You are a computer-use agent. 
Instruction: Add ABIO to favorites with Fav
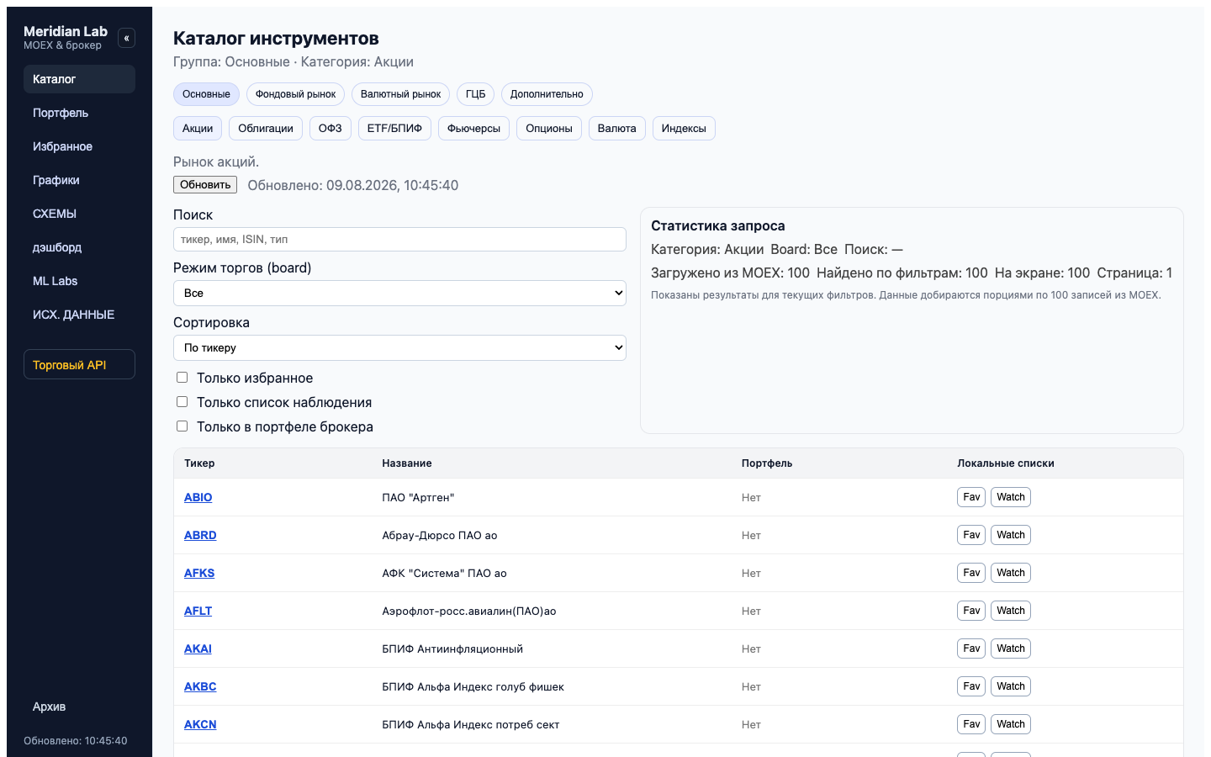[971, 497]
